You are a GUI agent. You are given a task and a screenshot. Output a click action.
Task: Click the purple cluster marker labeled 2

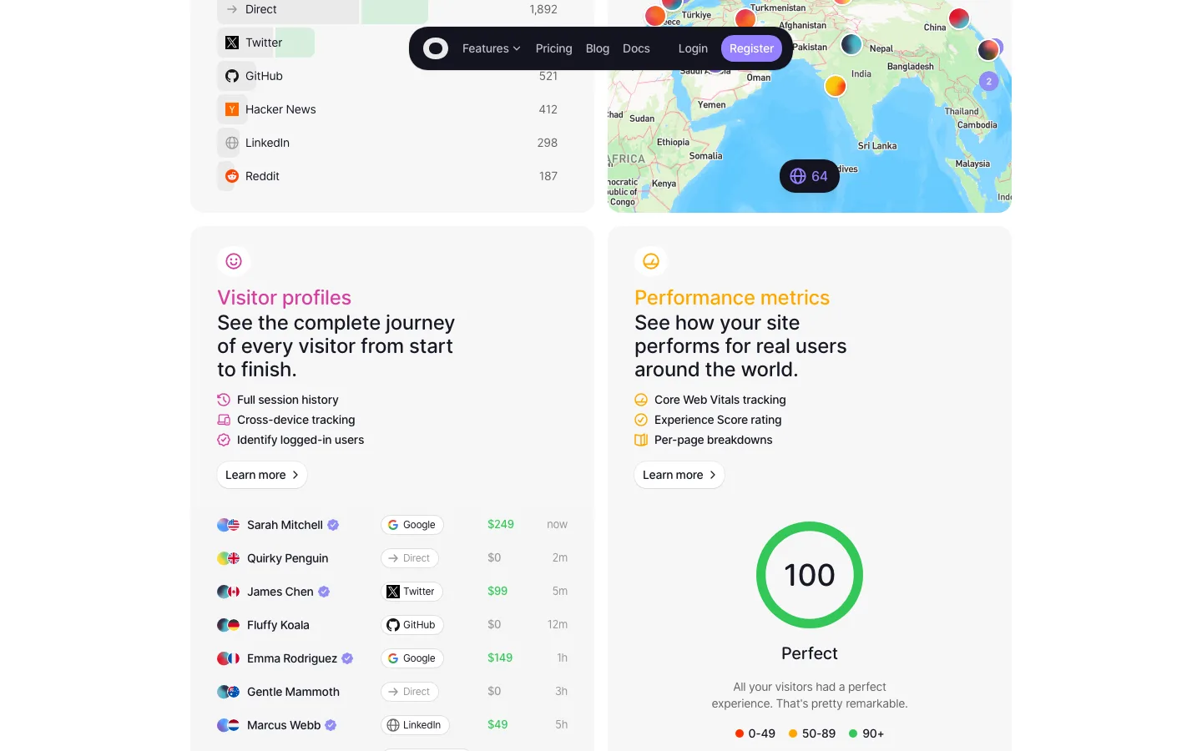988,81
